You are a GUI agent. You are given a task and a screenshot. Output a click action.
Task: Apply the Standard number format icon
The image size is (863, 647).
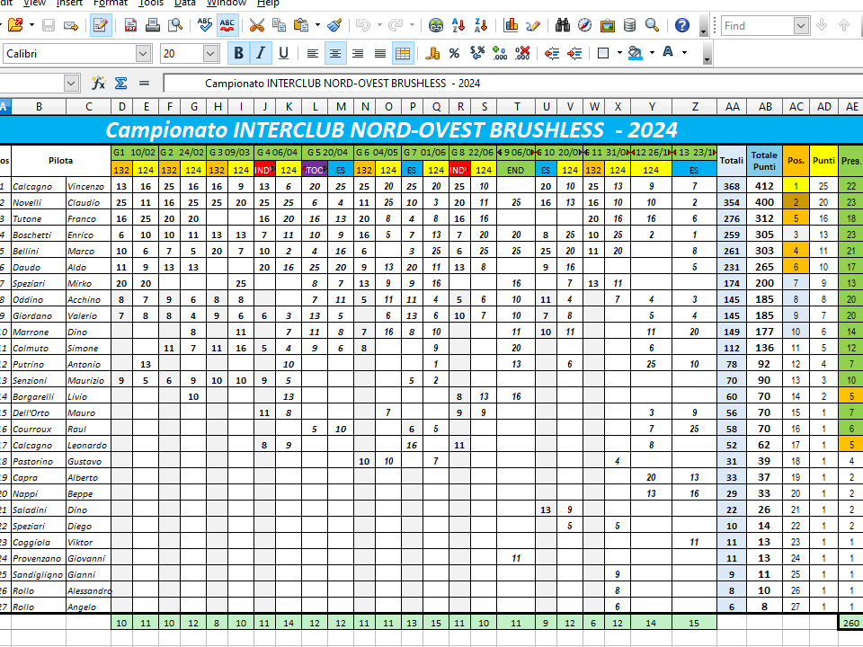477,53
